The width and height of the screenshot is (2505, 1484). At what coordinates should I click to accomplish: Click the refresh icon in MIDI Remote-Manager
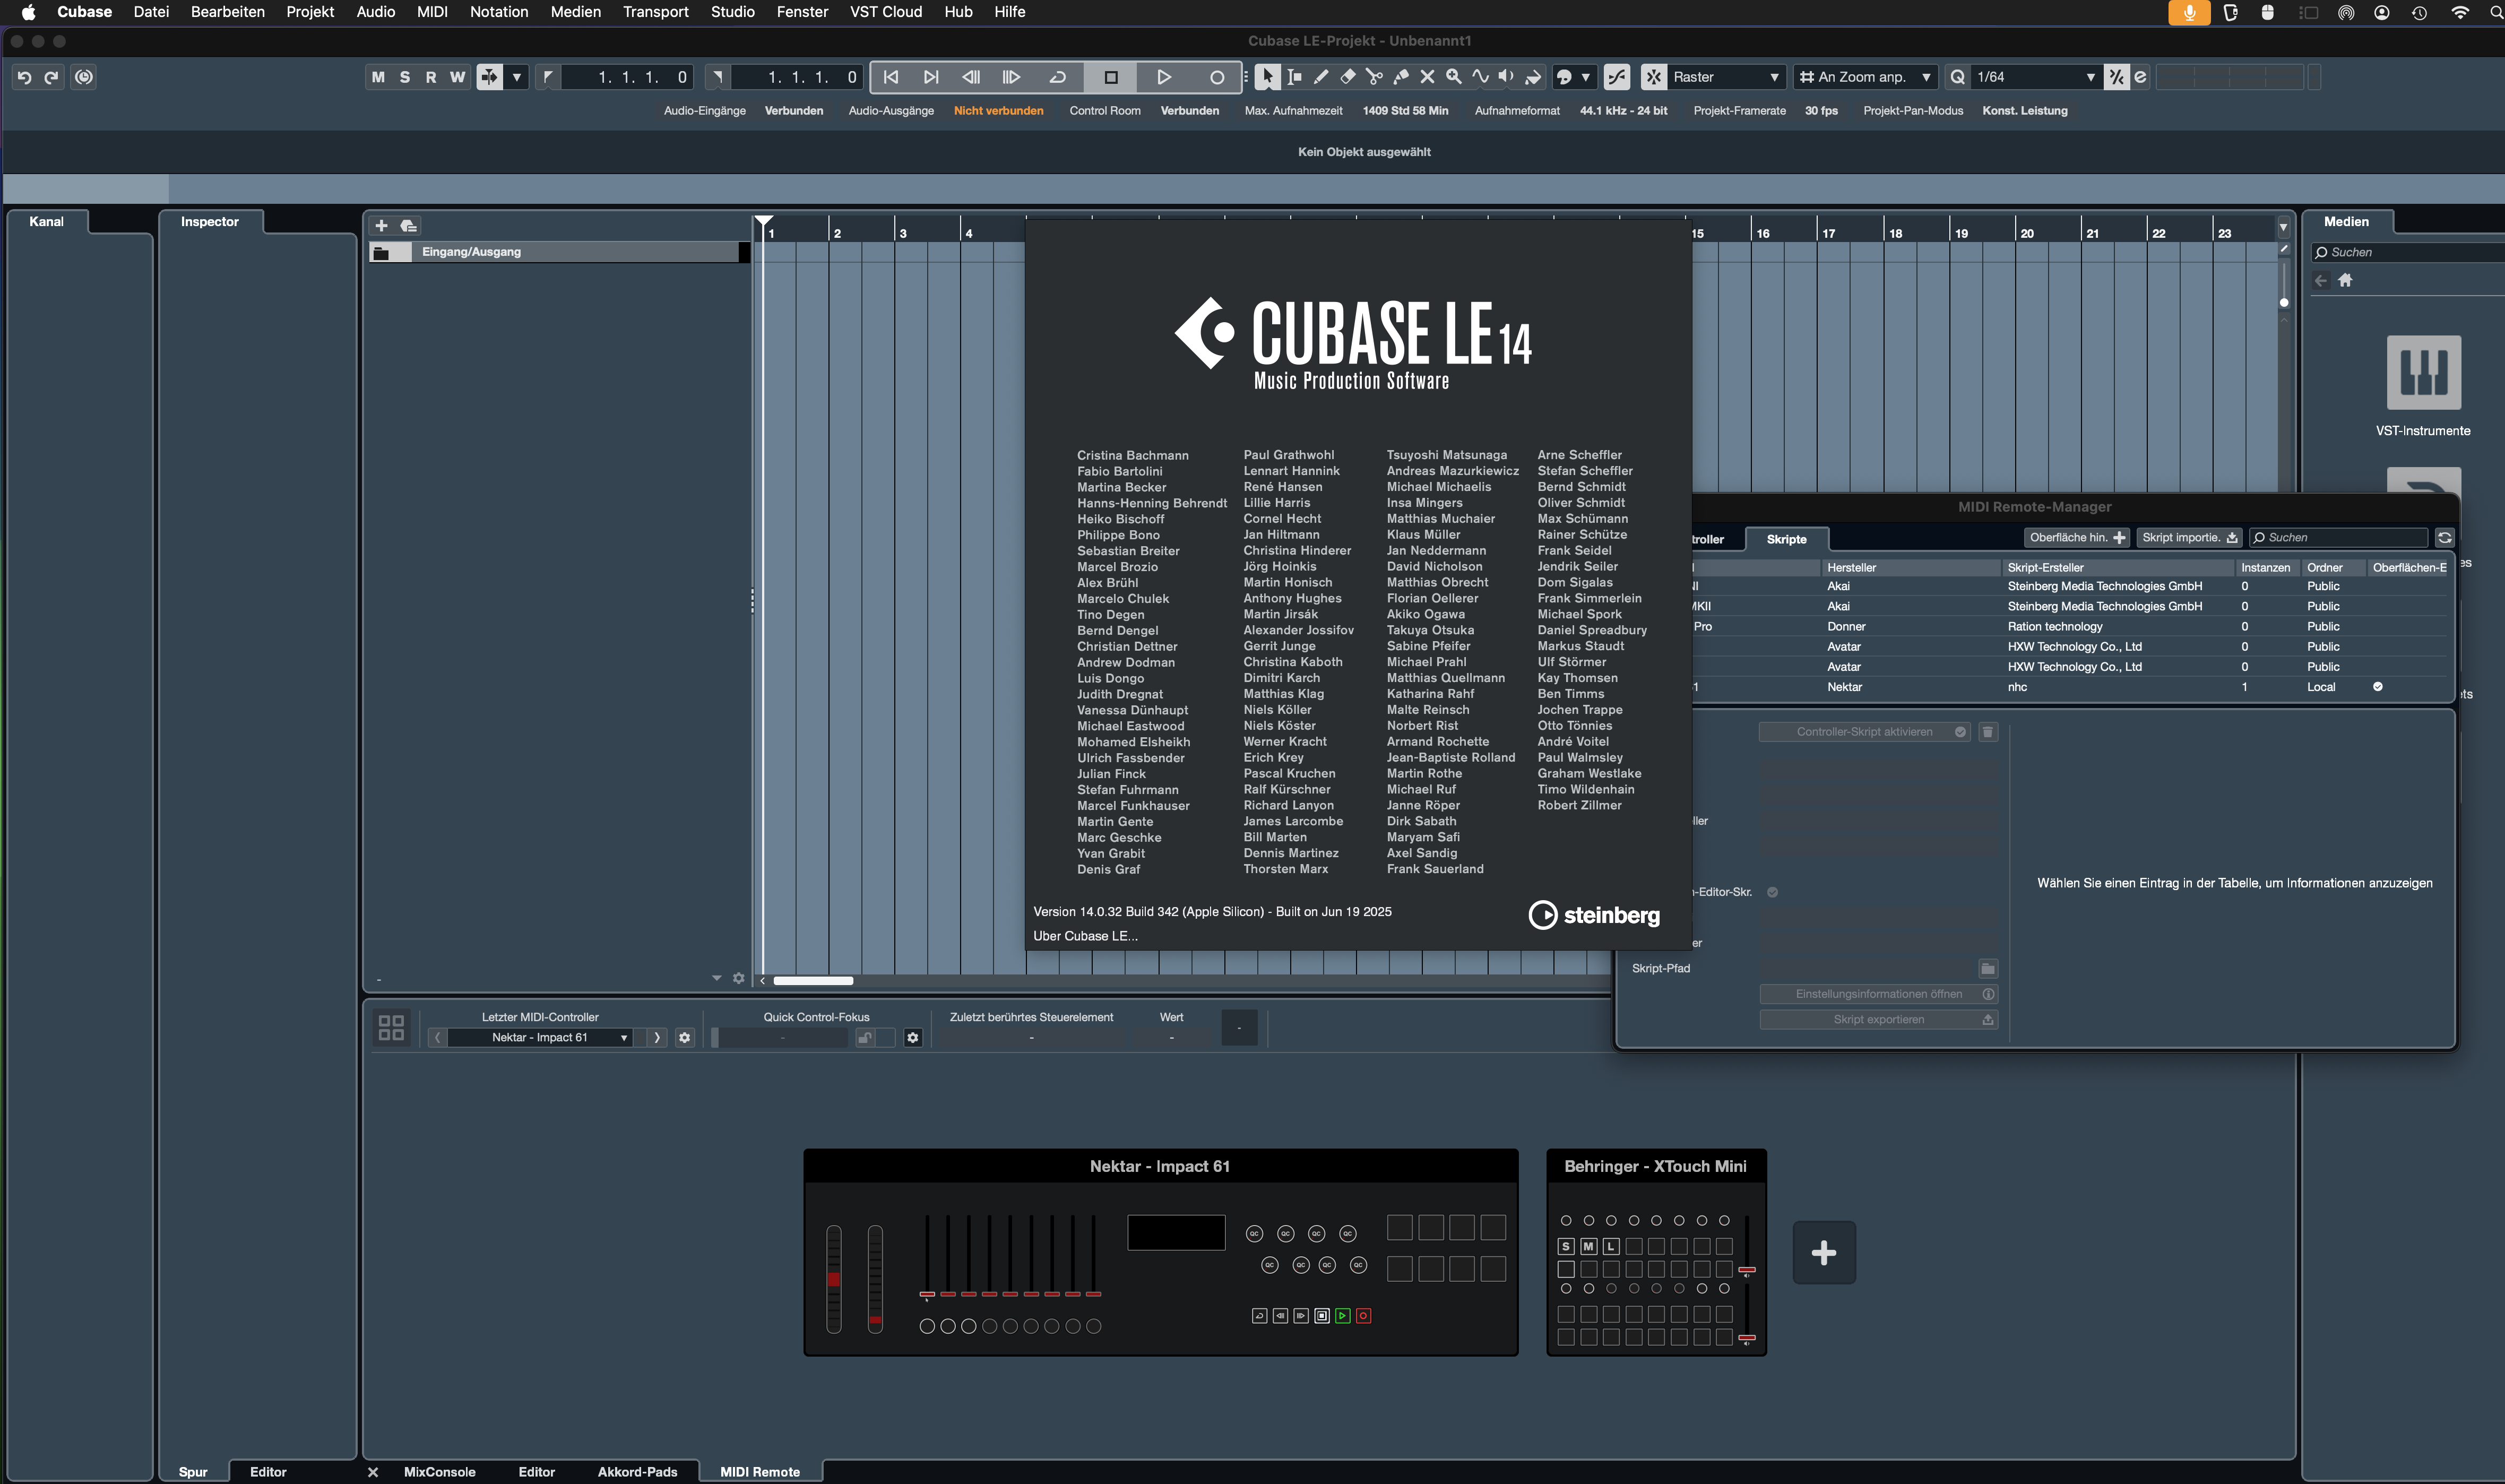point(2444,538)
